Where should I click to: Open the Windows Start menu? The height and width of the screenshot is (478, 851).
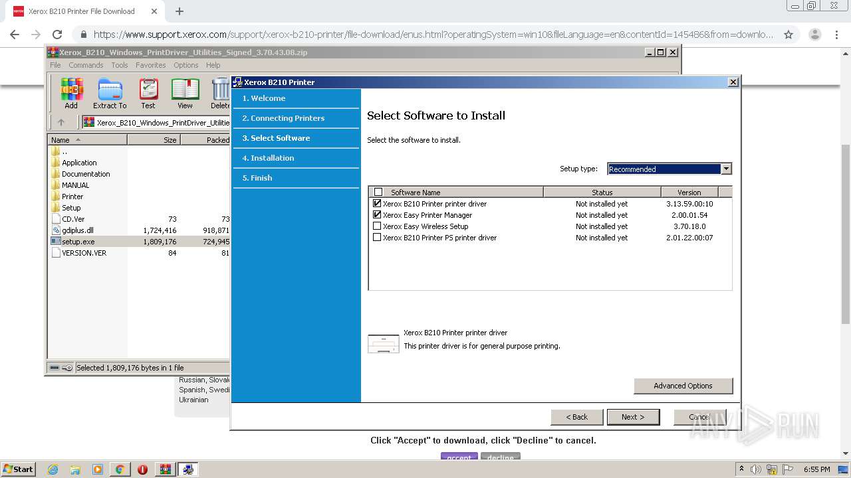coord(18,469)
